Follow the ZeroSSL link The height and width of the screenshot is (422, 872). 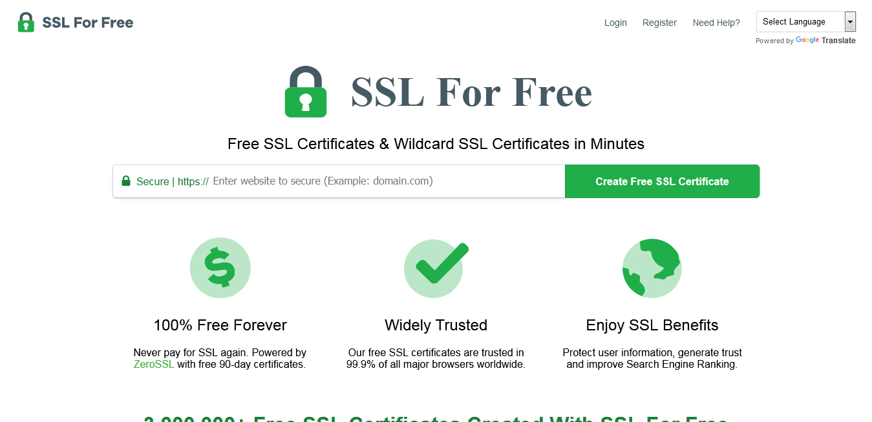pos(154,364)
